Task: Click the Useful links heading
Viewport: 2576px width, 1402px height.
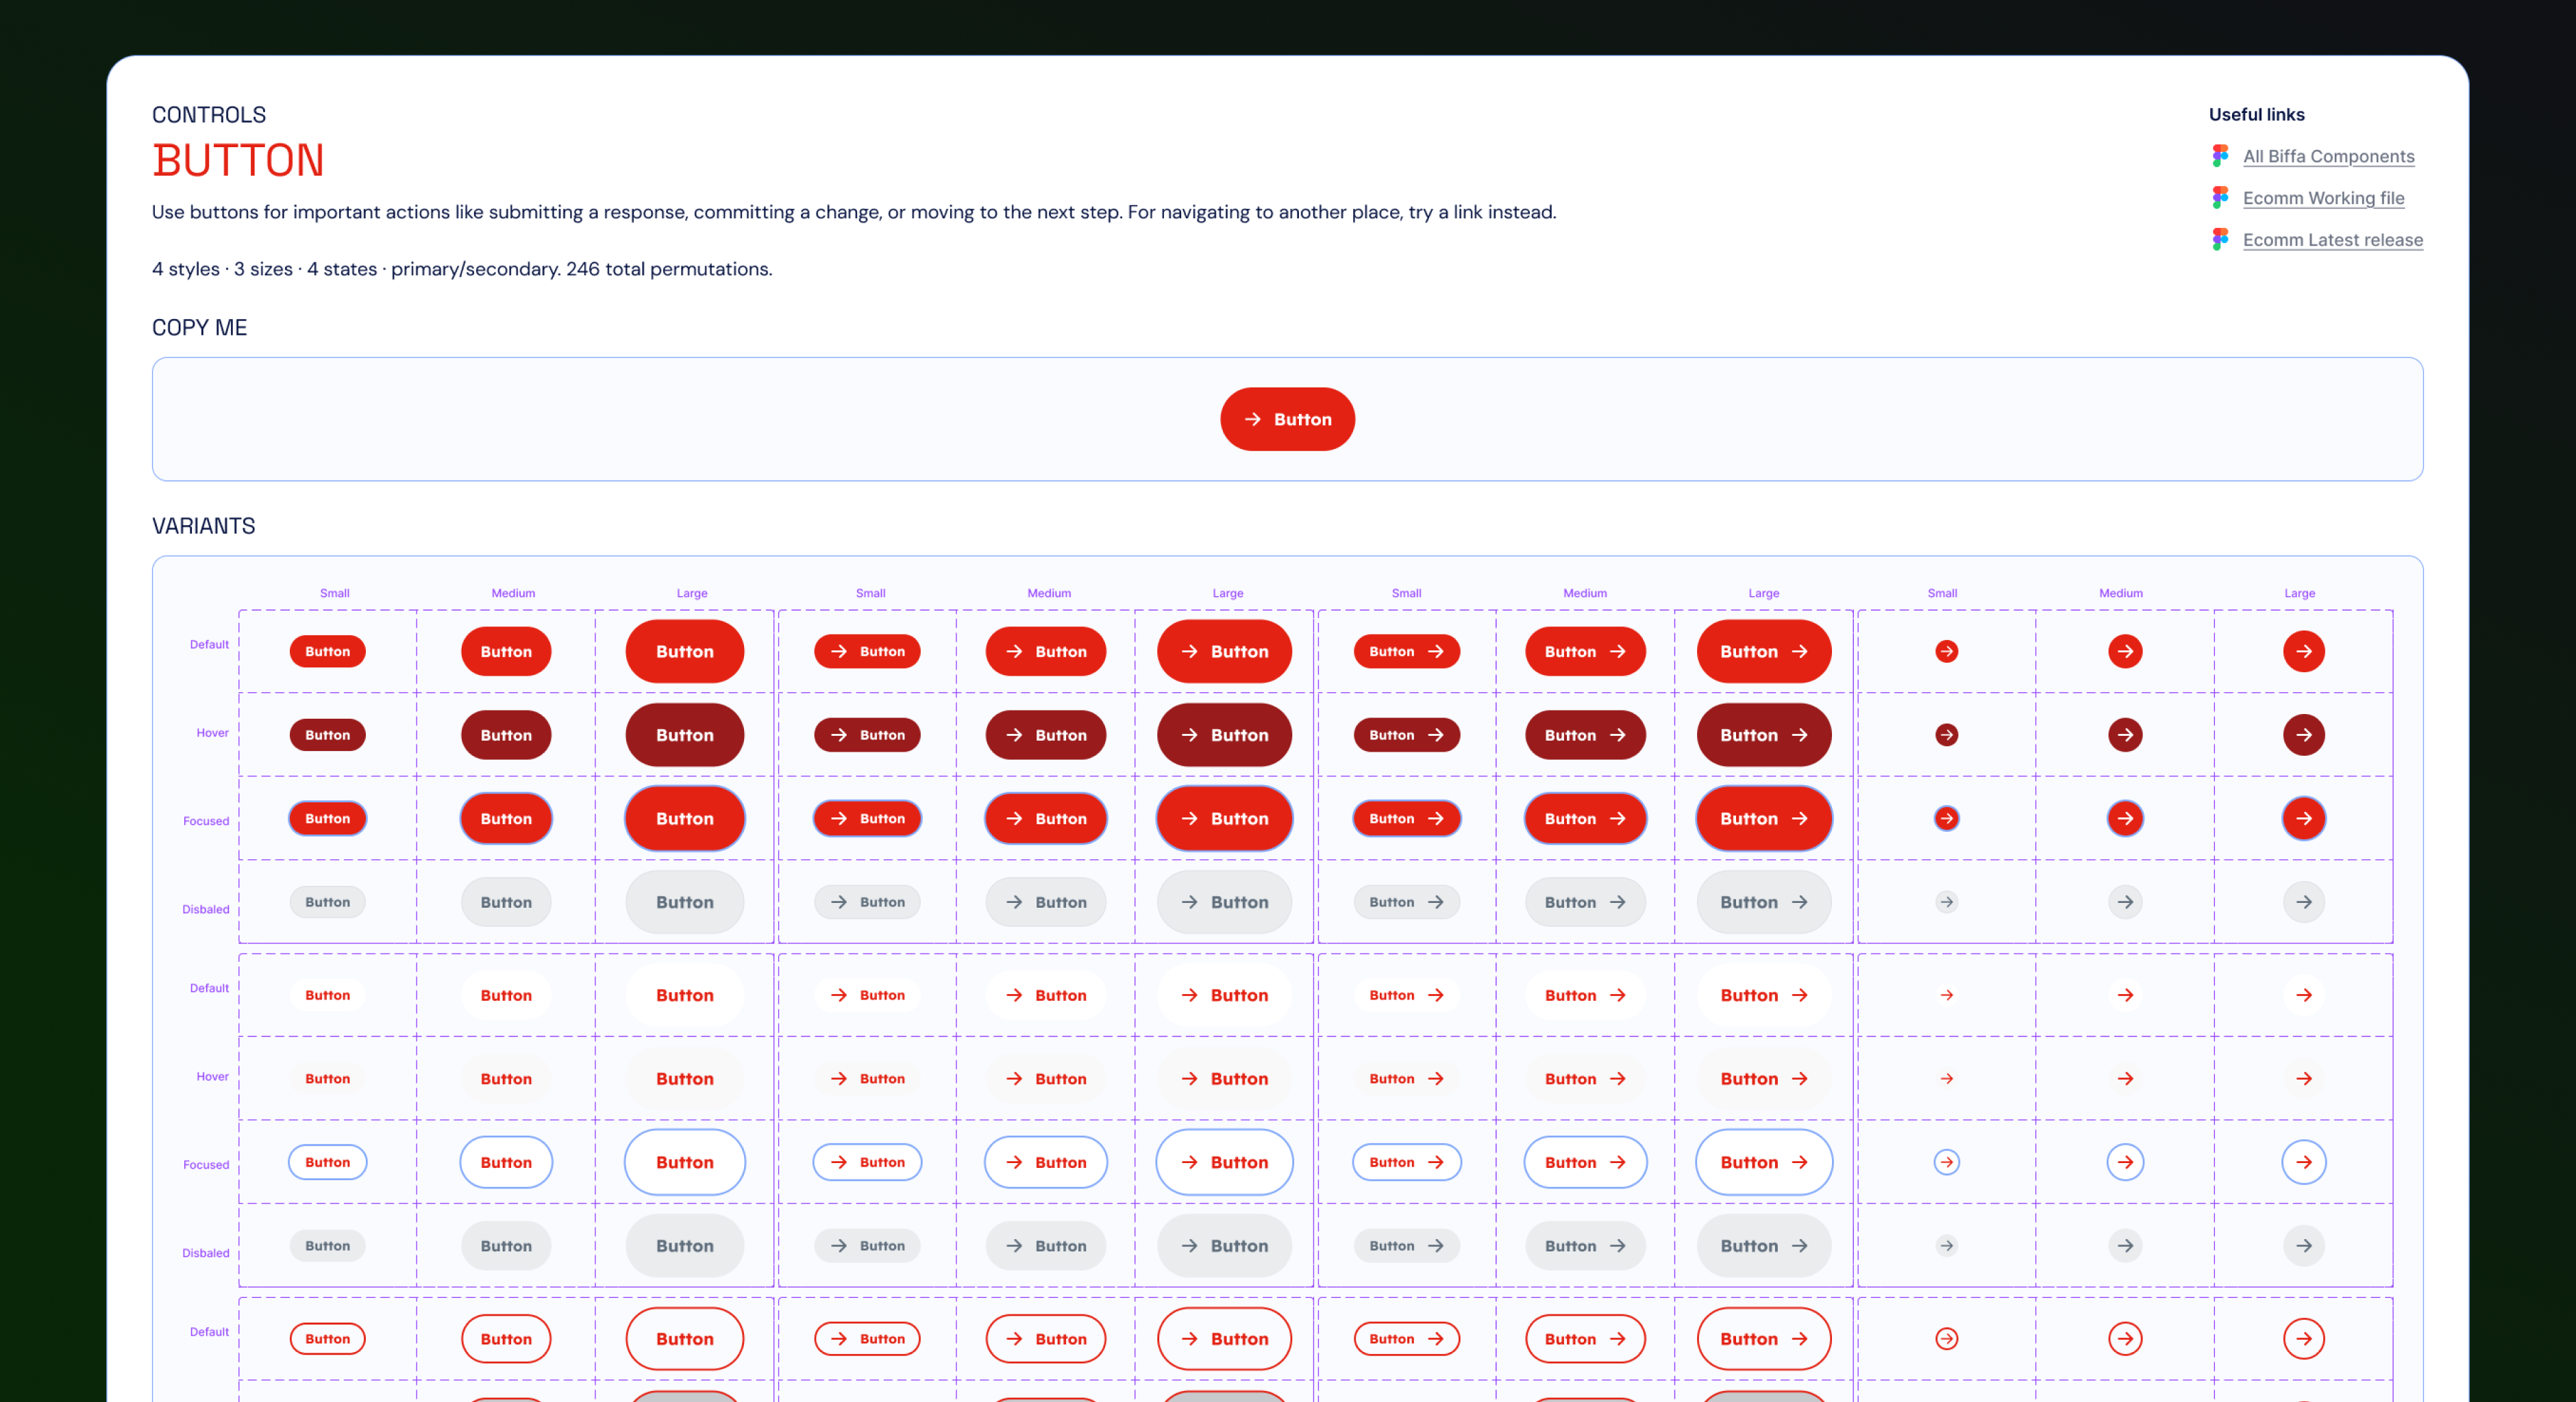Action: click(x=2256, y=115)
